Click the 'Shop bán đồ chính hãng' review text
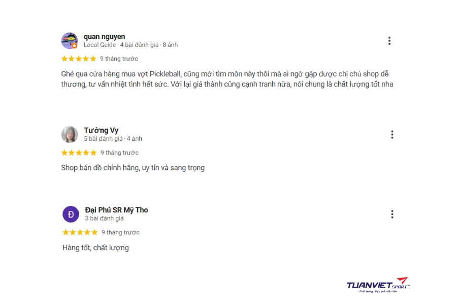This screenshot has height=305, width=457. point(133,167)
